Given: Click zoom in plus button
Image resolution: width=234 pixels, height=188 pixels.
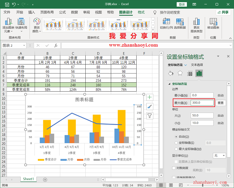Looking at the screenshot, I should pyautogui.click(x=217, y=185).
